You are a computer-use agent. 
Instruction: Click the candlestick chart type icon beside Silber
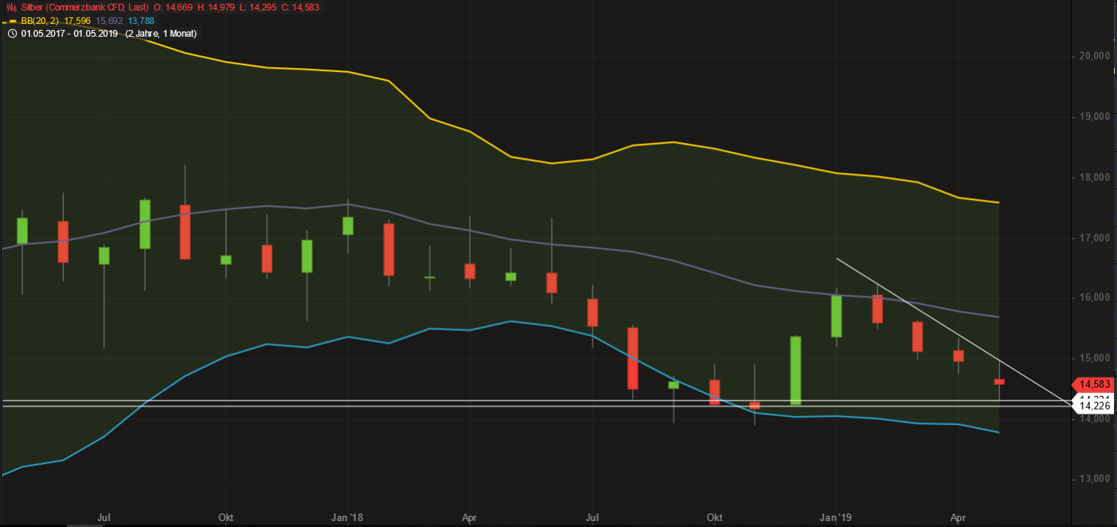pyautogui.click(x=11, y=7)
